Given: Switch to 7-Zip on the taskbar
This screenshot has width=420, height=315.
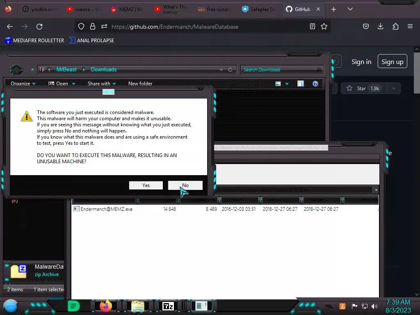Looking at the screenshot, I should click(168, 306).
